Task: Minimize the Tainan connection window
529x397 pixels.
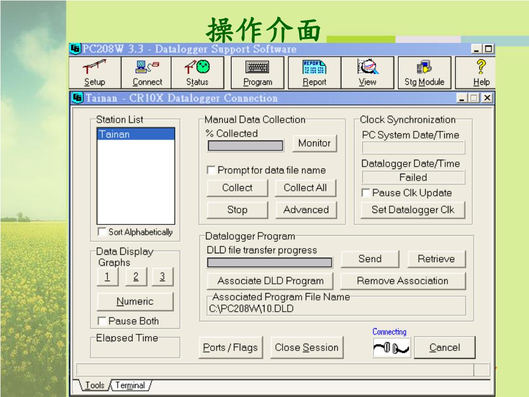Action: click(x=462, y=98)
